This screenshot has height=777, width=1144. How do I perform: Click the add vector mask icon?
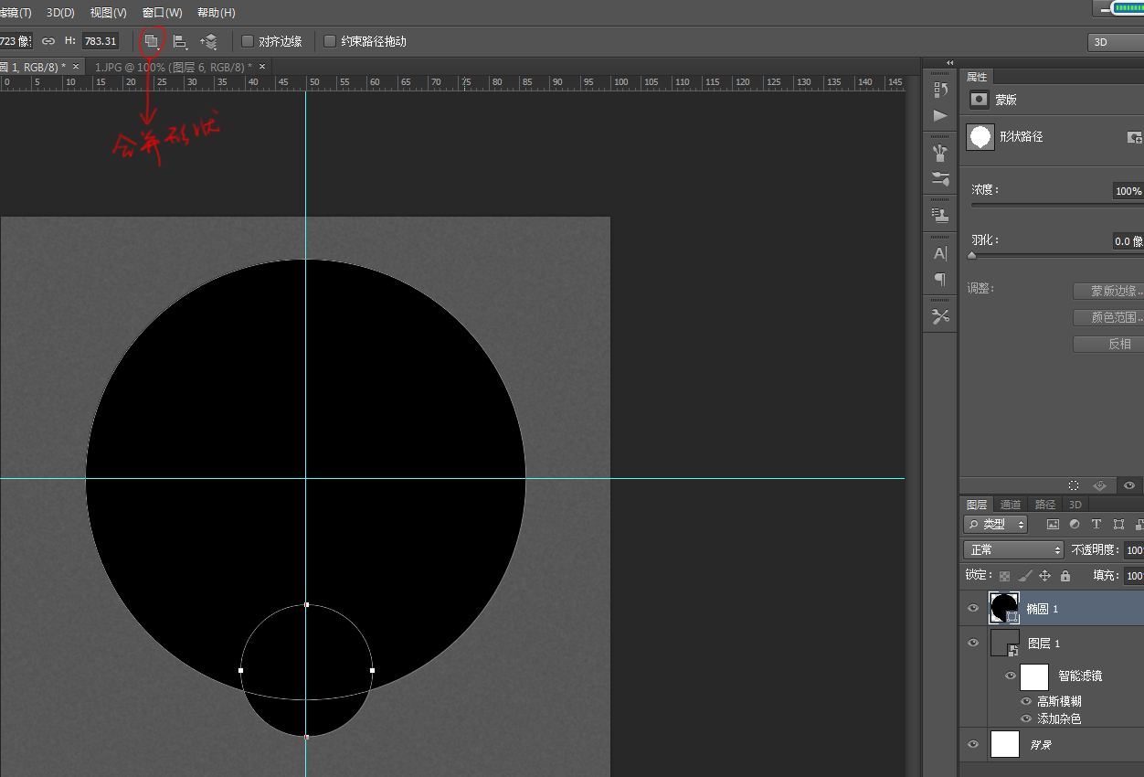pyautogui.click(x=1135, y=138)
